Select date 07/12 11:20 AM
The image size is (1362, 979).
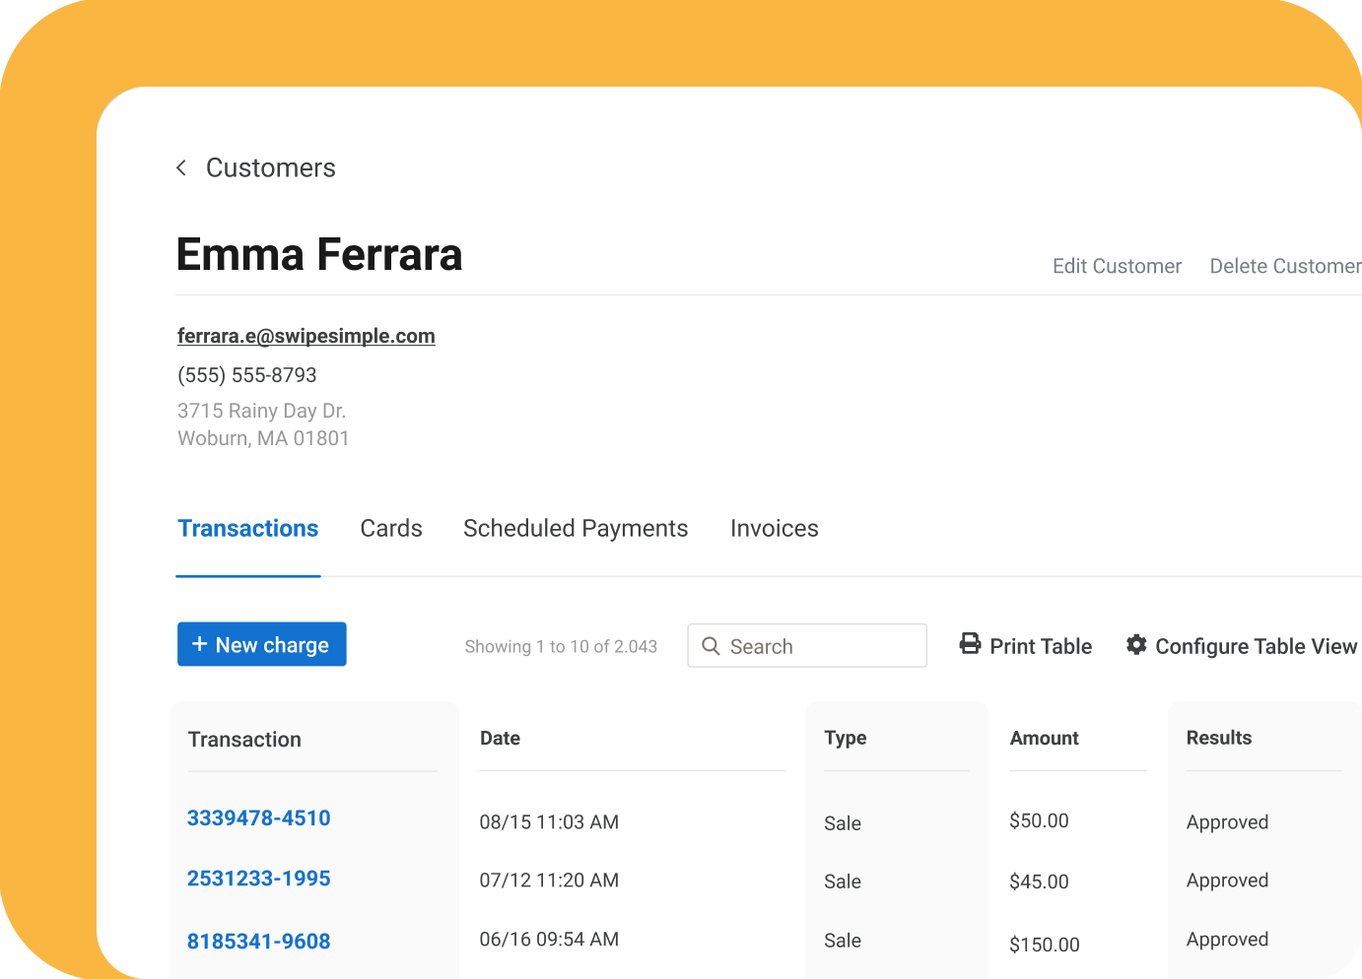[x=549, y=881]
